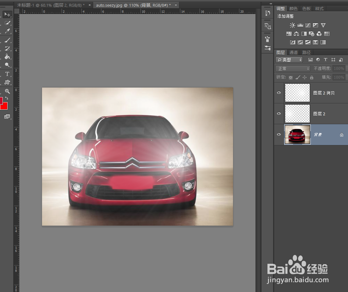Click the foreground color swatch
348x292 pixels.
pyautogui.click(x=1, y=100)
